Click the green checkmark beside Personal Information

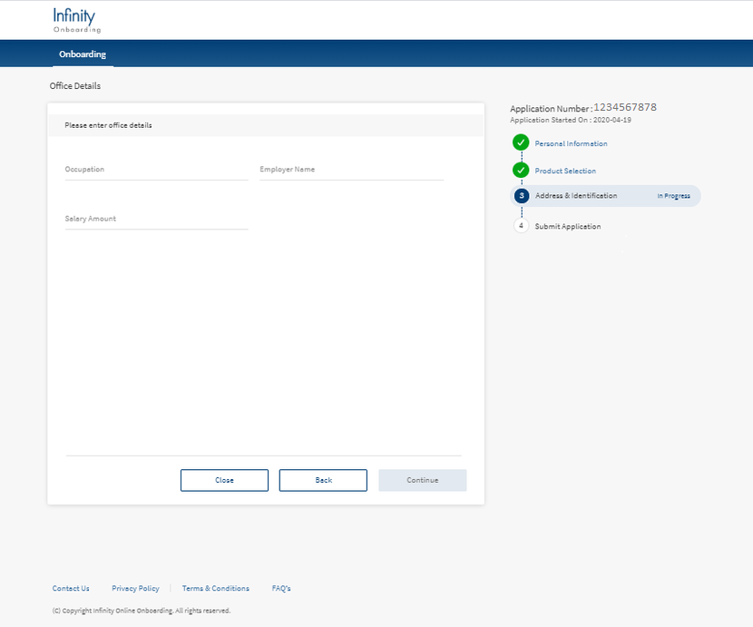tap(521, 142)
